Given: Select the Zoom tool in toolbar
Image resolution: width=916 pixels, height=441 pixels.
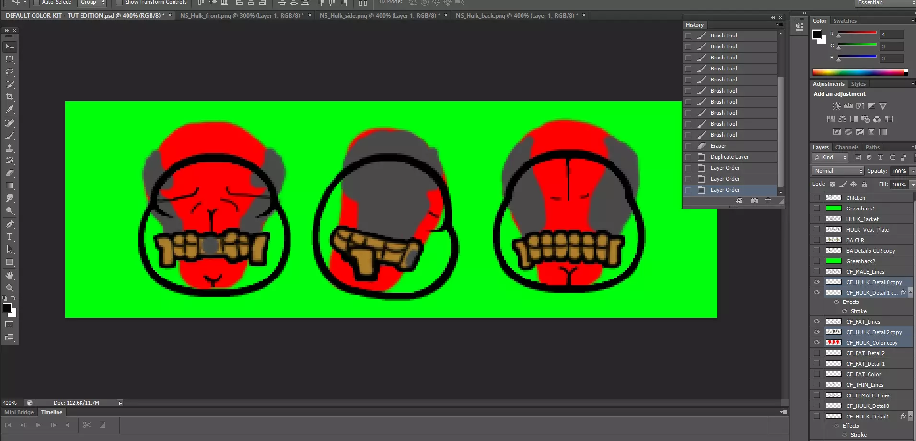Looking at the screenshot, I should 10,288.
